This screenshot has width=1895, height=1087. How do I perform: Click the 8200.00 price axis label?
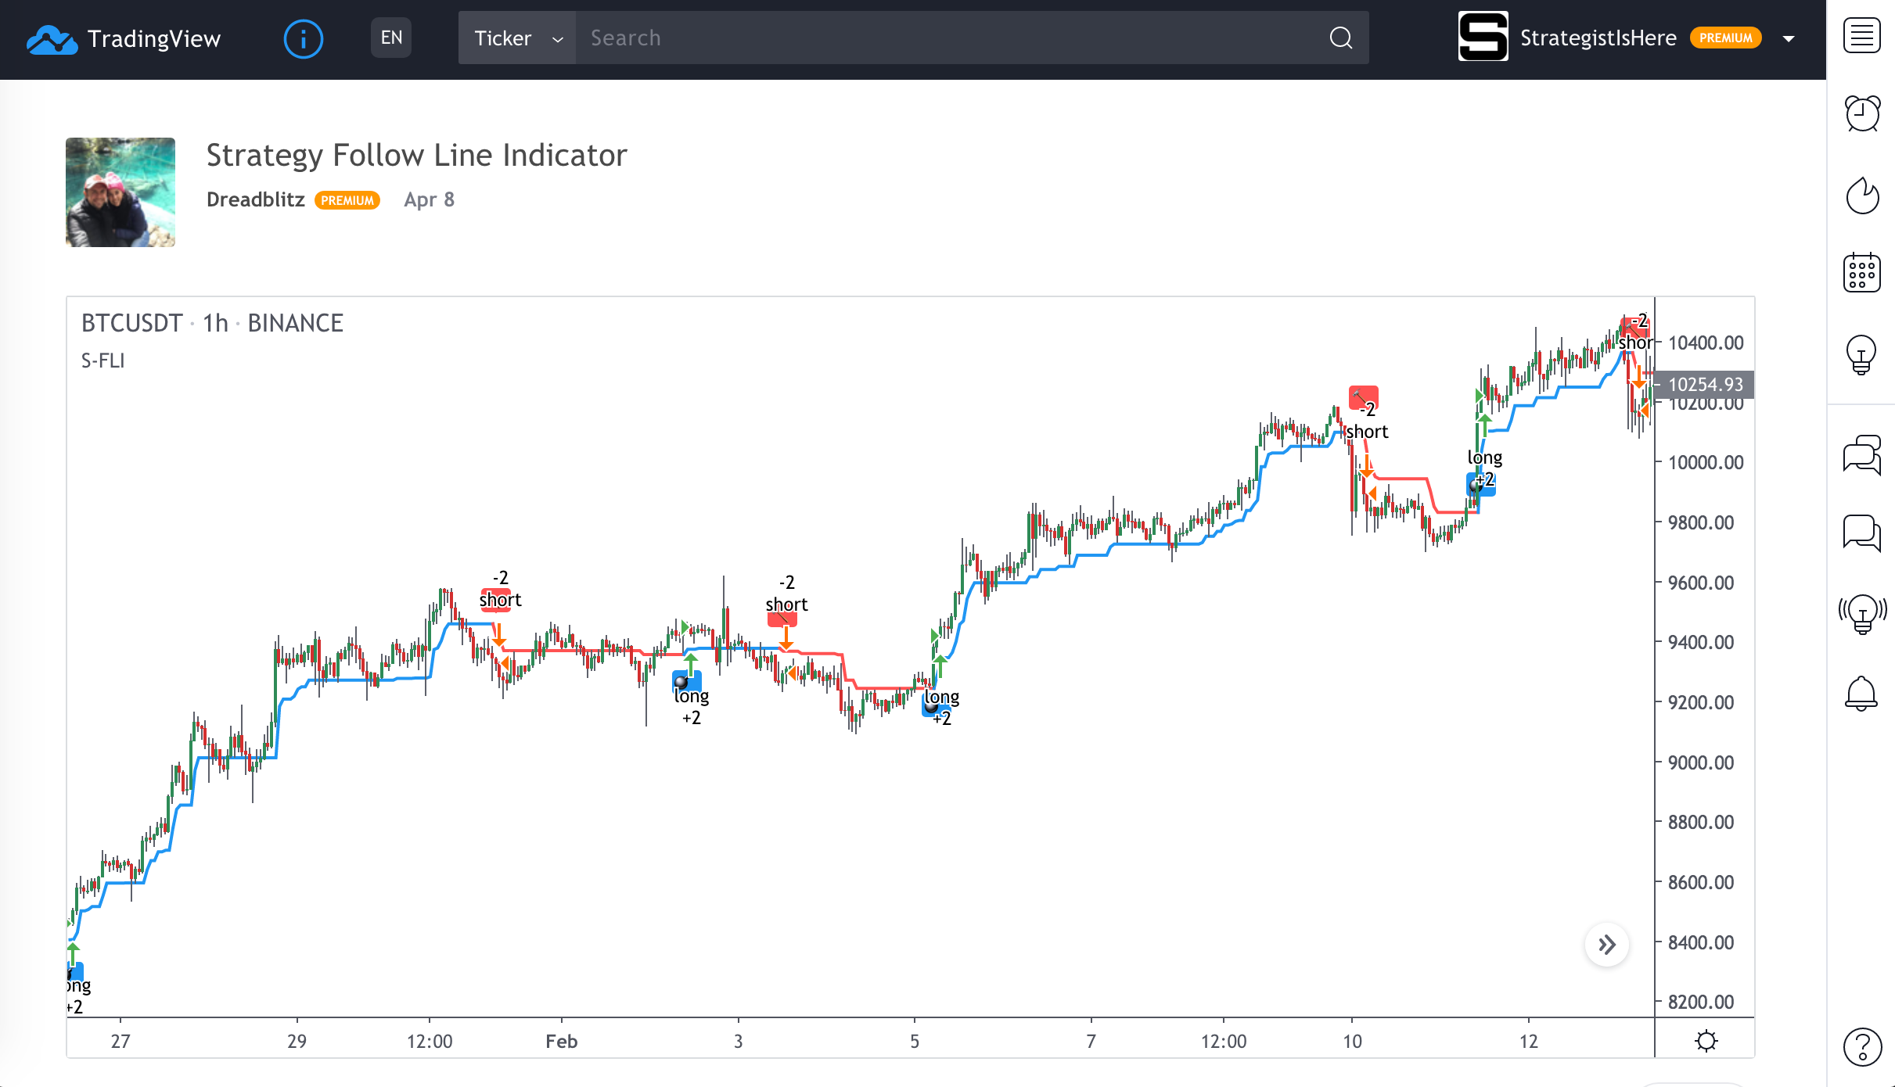(x=1701, y=1002)
